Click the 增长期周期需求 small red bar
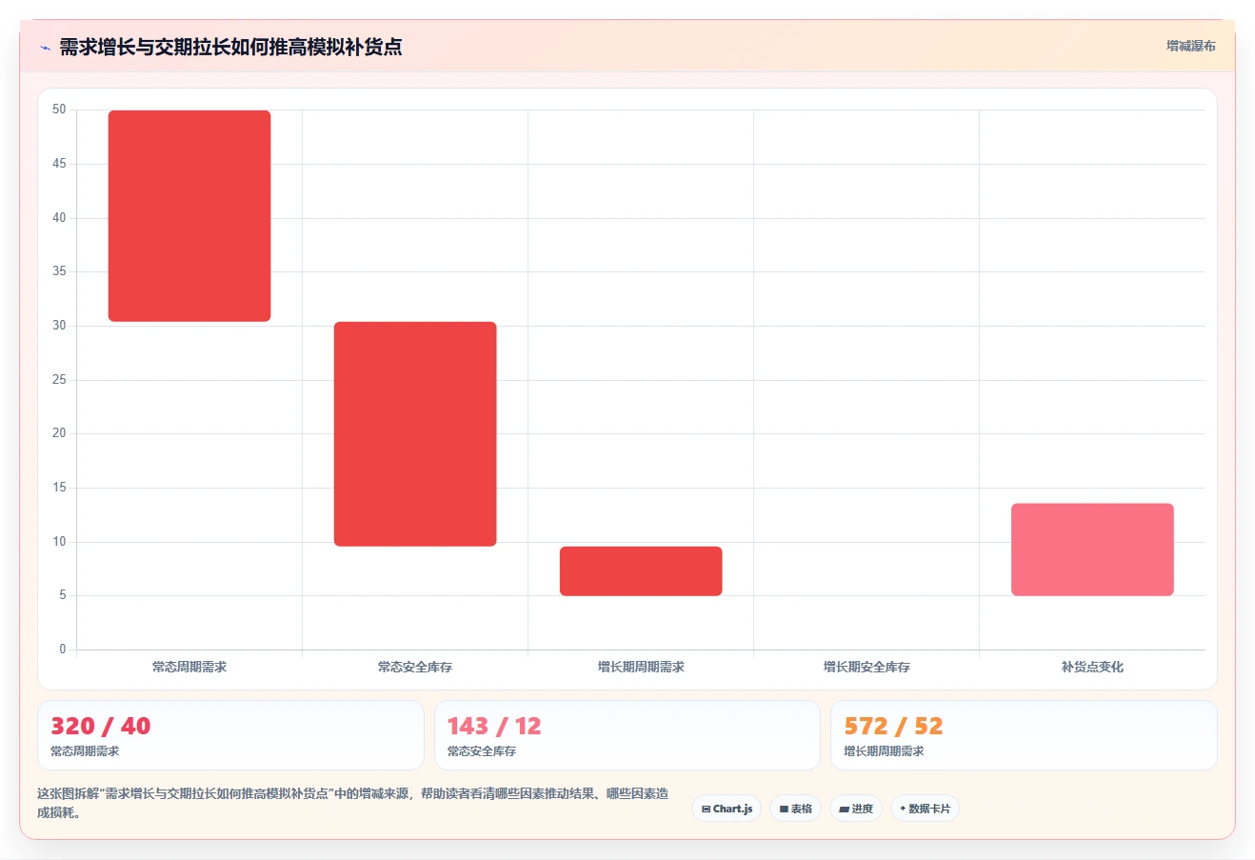 tap(641, 571)
